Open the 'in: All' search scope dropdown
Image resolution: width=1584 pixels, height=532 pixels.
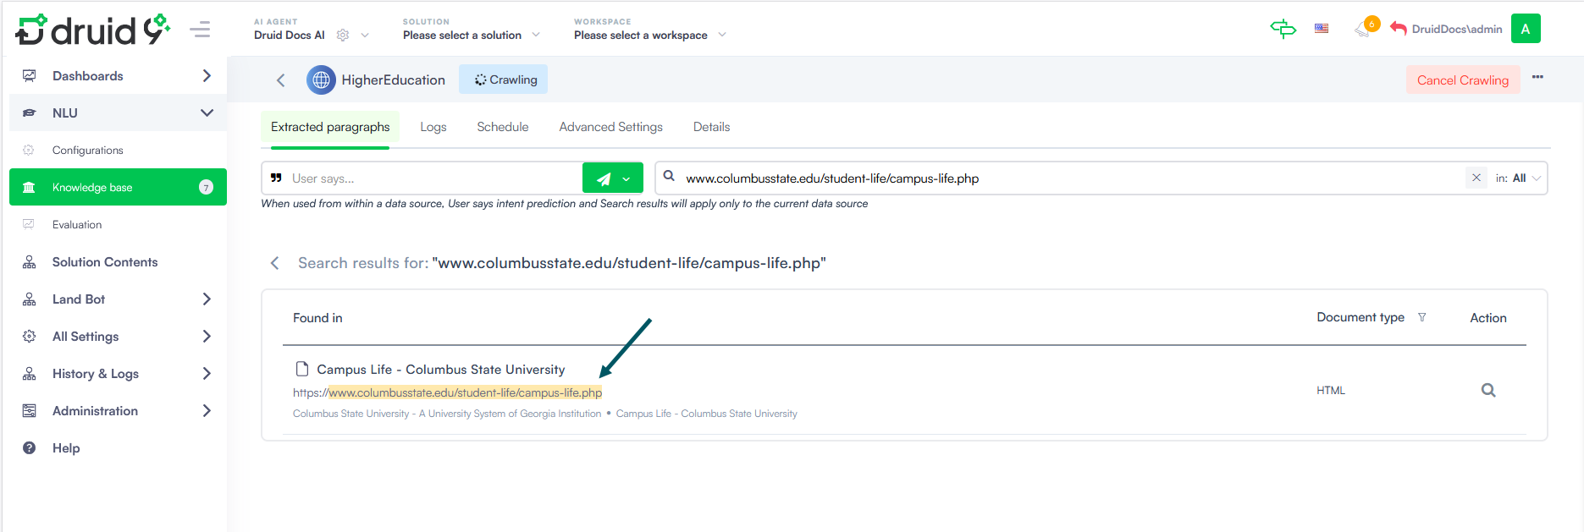pyautogui.click(x=1520, y=178)
